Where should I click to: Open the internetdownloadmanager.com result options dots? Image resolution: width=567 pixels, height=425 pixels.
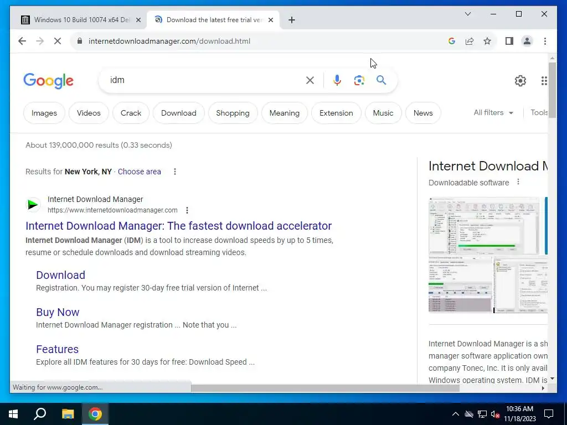click(187, 210)
